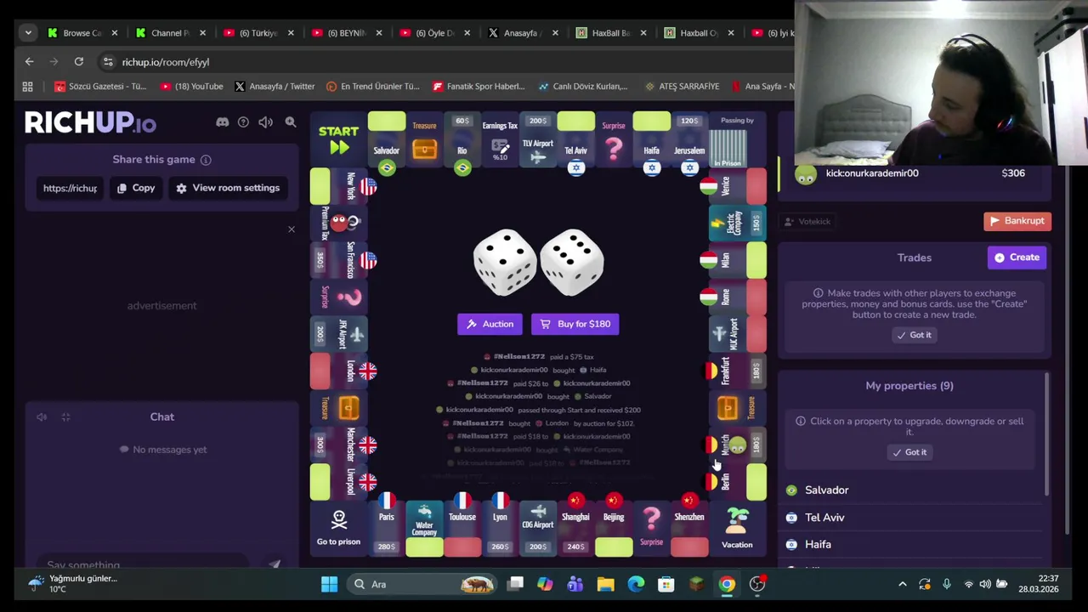Click Buy for $180

575,324
